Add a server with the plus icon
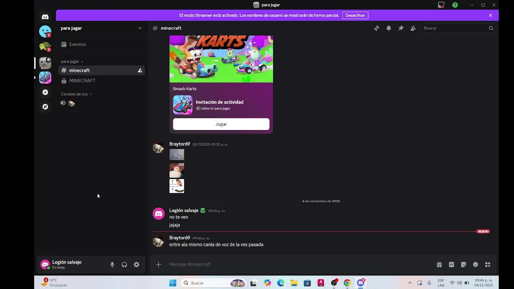Viewport: 514px width, 289px height. coord(45,92)
